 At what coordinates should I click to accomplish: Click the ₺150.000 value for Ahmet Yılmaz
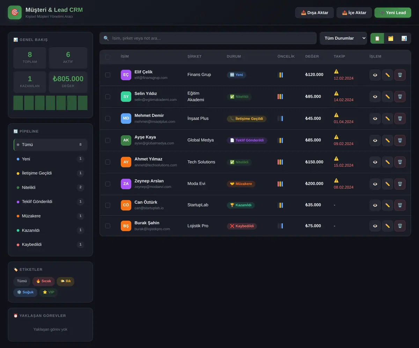coord(314,162)
